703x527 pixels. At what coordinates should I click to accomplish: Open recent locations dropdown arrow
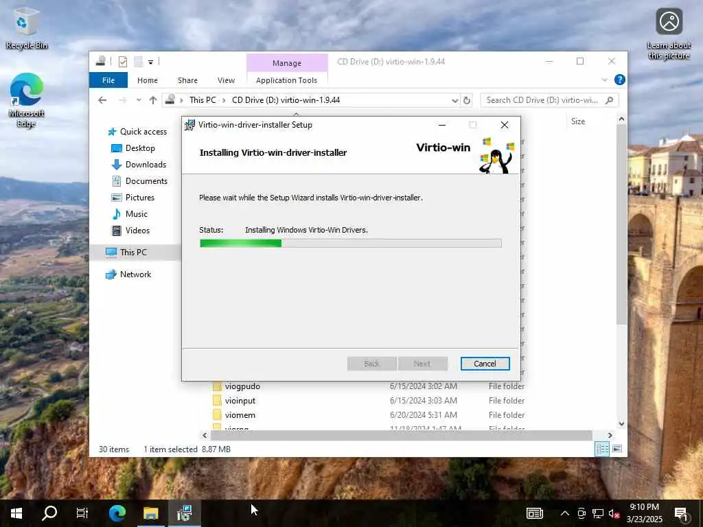(x=139, y=100)
